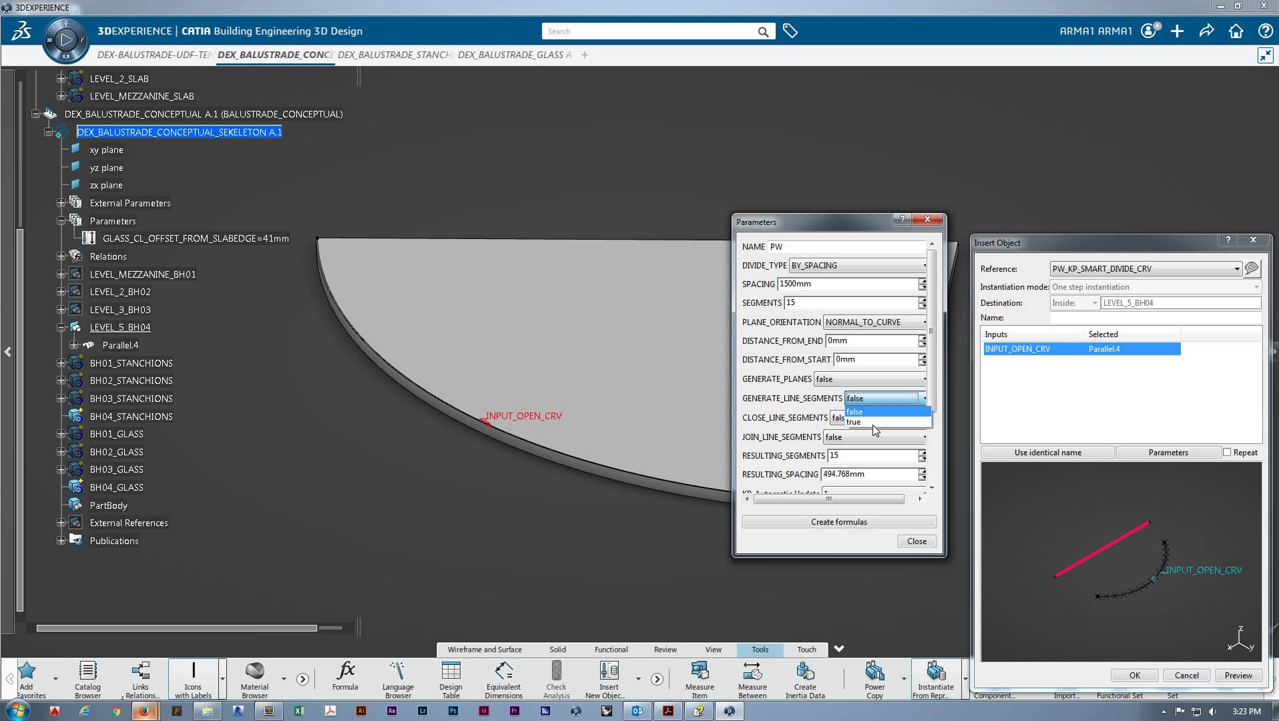
Task: Open the PLANE_ORIENTATION dropdown
Action: click(923, 322)
